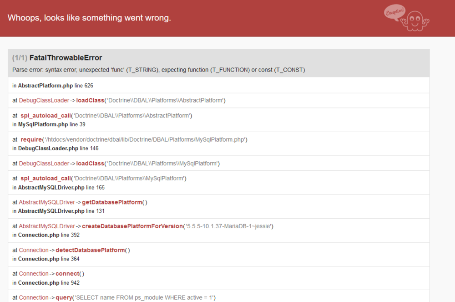Click spl_autoload_call for AbstractPlatform
This screenshot has width=455, height=302.
[x=46, y=116]
